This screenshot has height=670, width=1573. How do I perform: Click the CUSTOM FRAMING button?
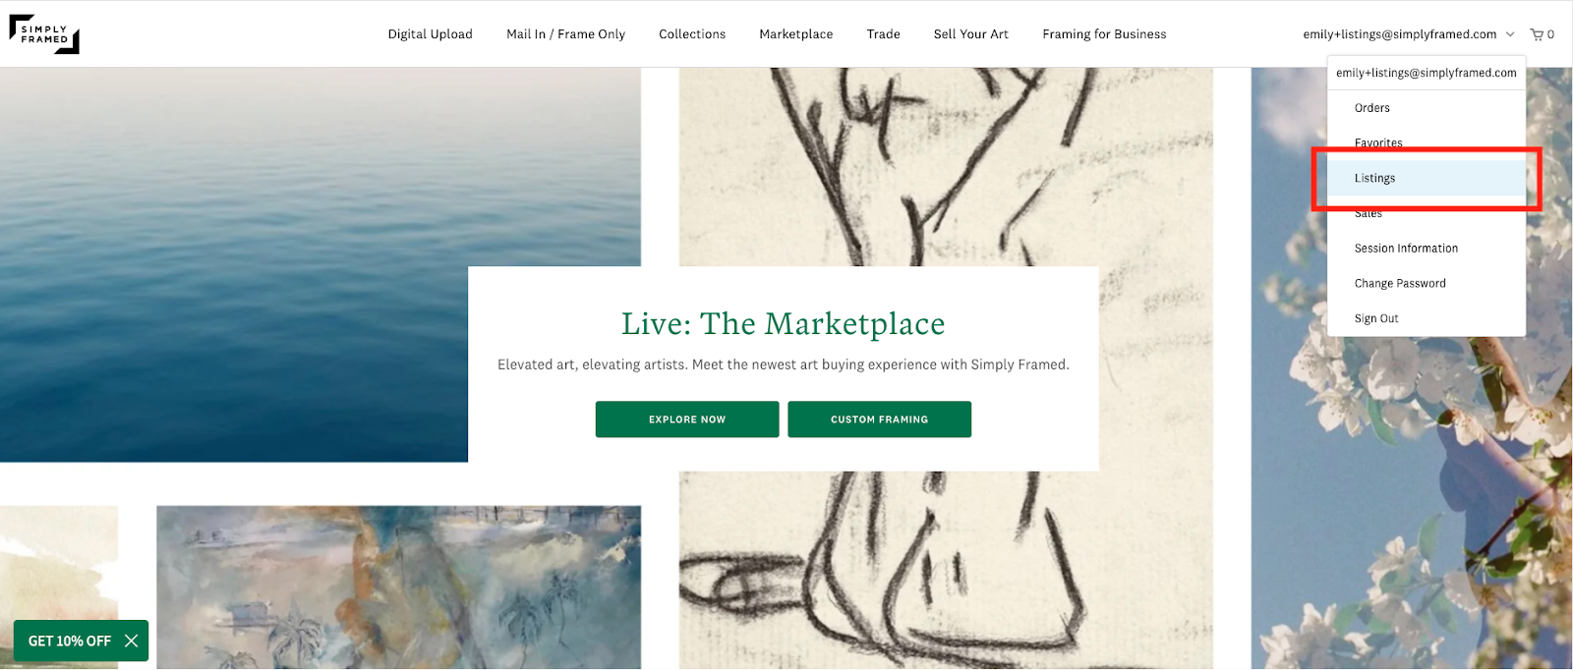coord(879,419)
